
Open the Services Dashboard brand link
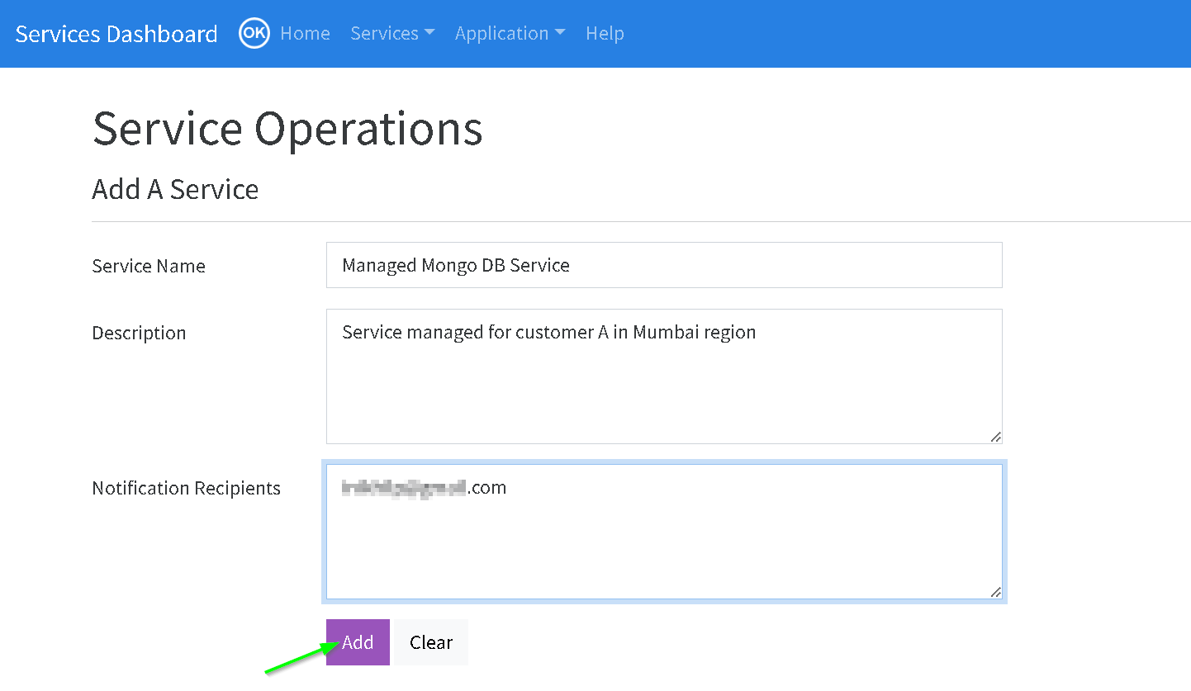(x=116, y=34)
